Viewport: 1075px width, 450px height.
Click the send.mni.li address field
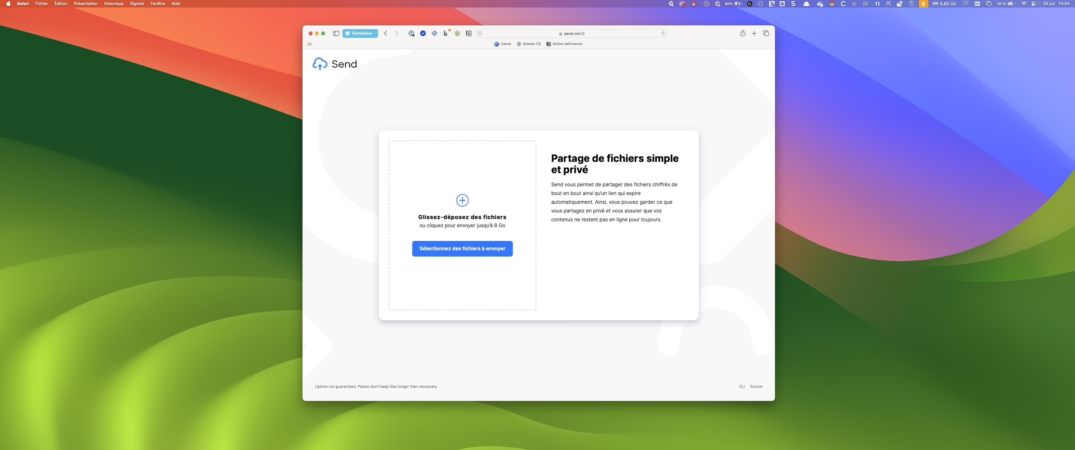coord(571,33)
